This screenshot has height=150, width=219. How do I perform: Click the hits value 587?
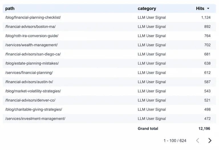[207, 82]
